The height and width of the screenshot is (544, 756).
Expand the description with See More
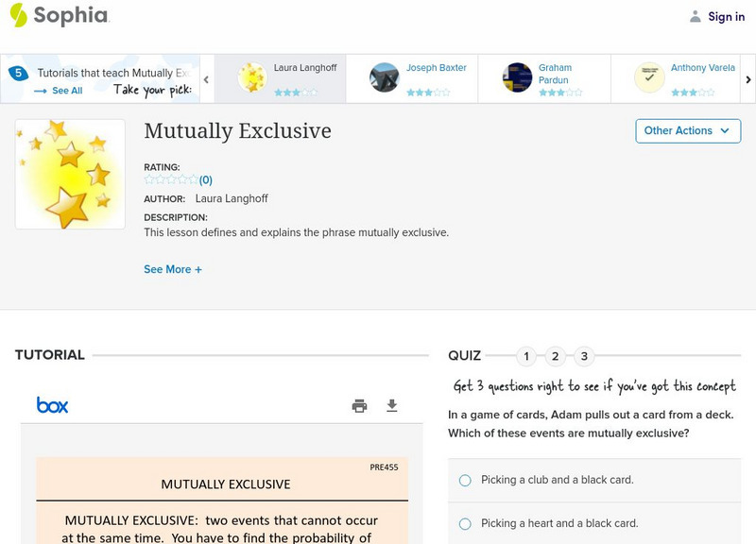(172, 269)
